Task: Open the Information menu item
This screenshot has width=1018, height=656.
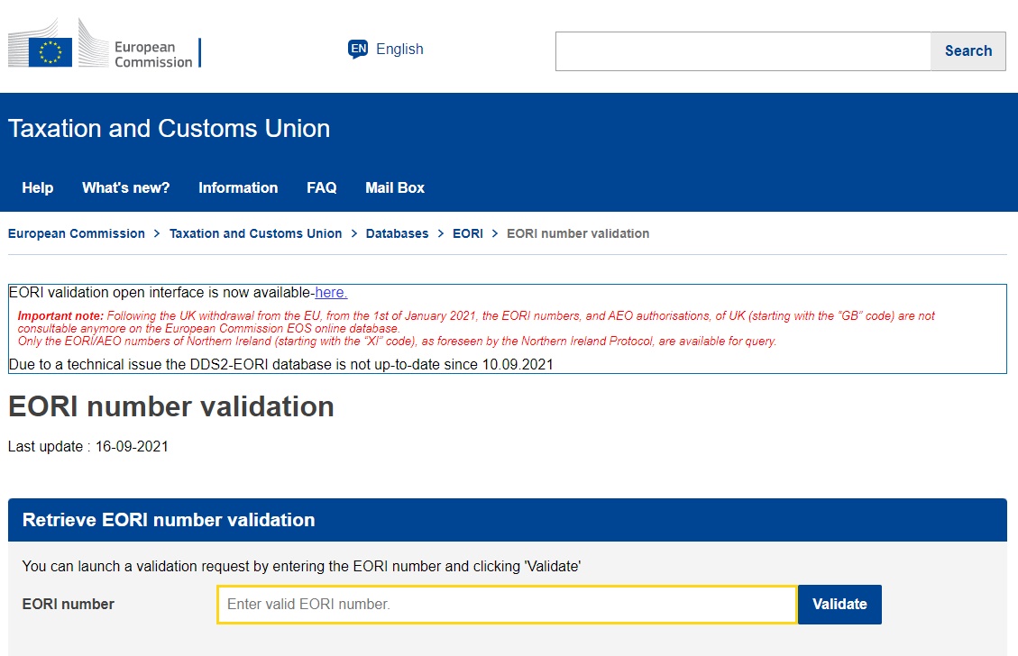Action: (238, 188)
